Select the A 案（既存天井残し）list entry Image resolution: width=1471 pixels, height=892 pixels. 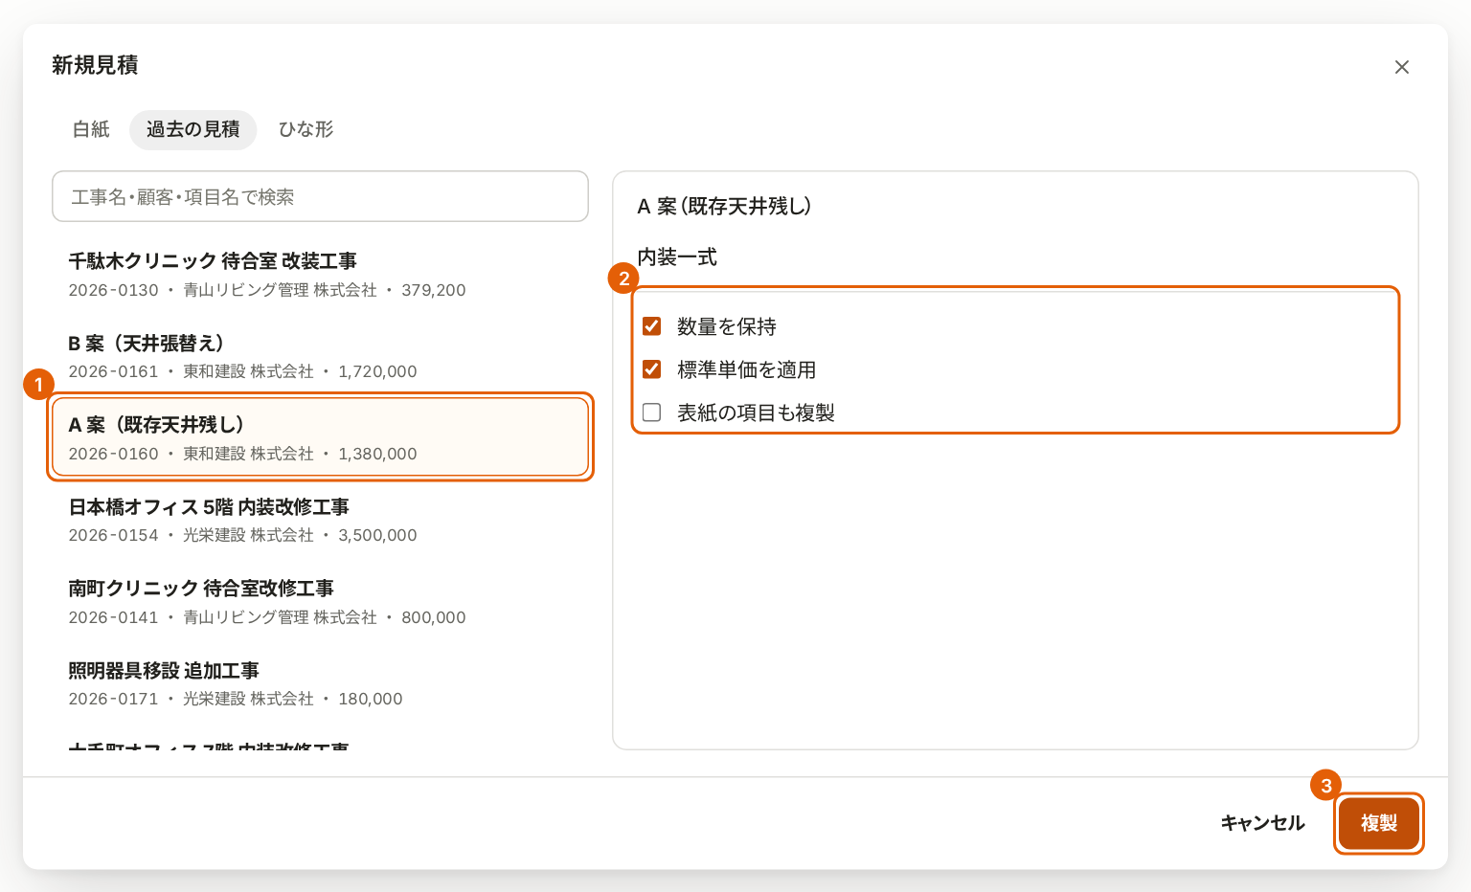[x=320, y=437]
